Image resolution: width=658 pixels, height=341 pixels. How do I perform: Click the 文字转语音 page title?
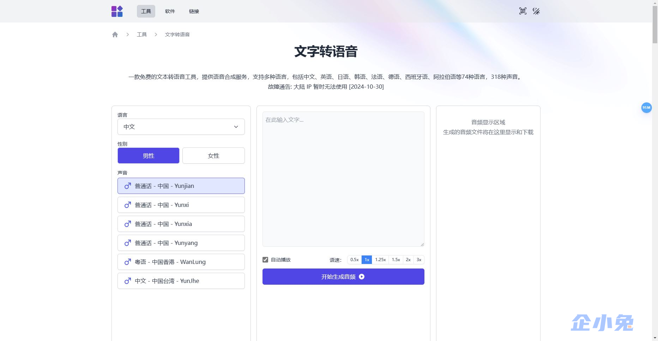(326, 51)
